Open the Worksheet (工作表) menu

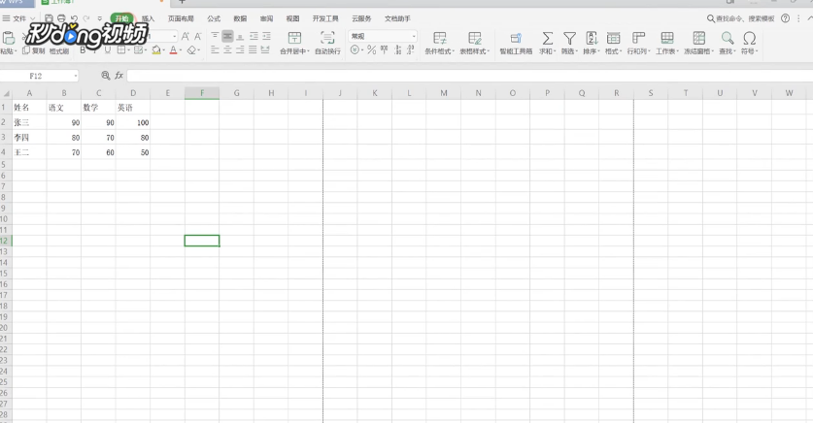pyautogui.click(x=667, y=43)
